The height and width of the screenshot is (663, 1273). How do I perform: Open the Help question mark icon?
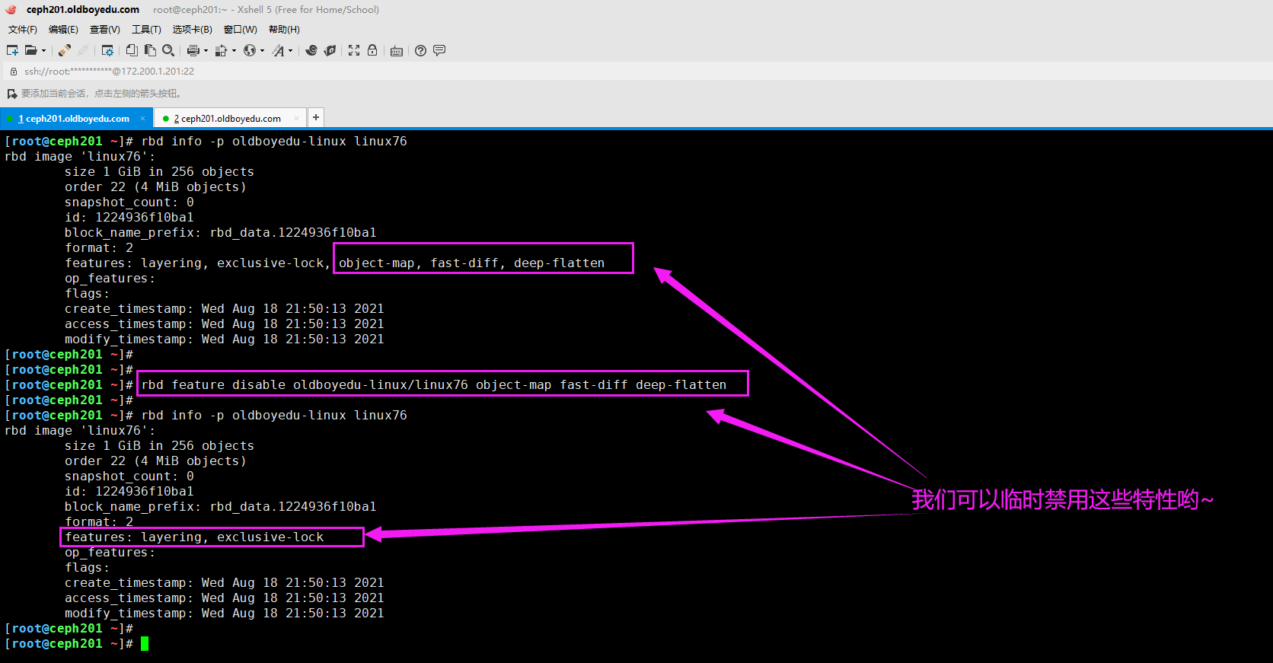[x=420, y=50]
